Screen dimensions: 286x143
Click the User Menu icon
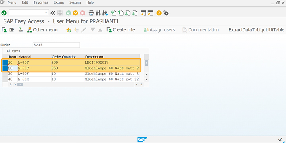click(x=4, y=30)
